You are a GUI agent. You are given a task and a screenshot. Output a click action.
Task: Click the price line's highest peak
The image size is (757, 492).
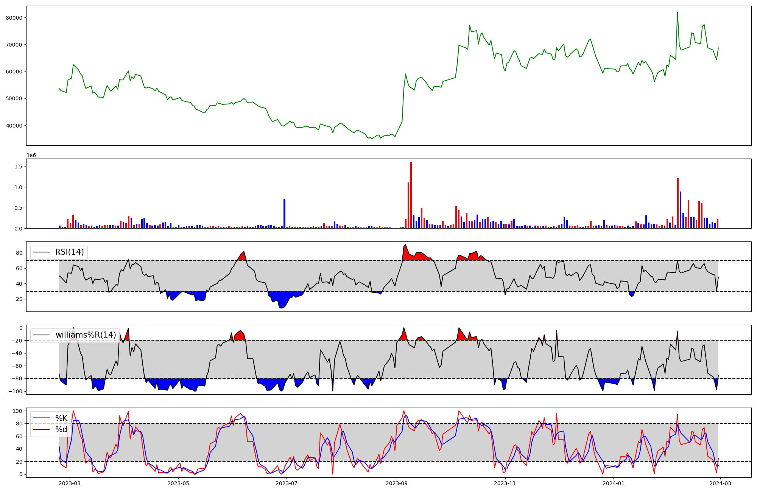[677, 12]
